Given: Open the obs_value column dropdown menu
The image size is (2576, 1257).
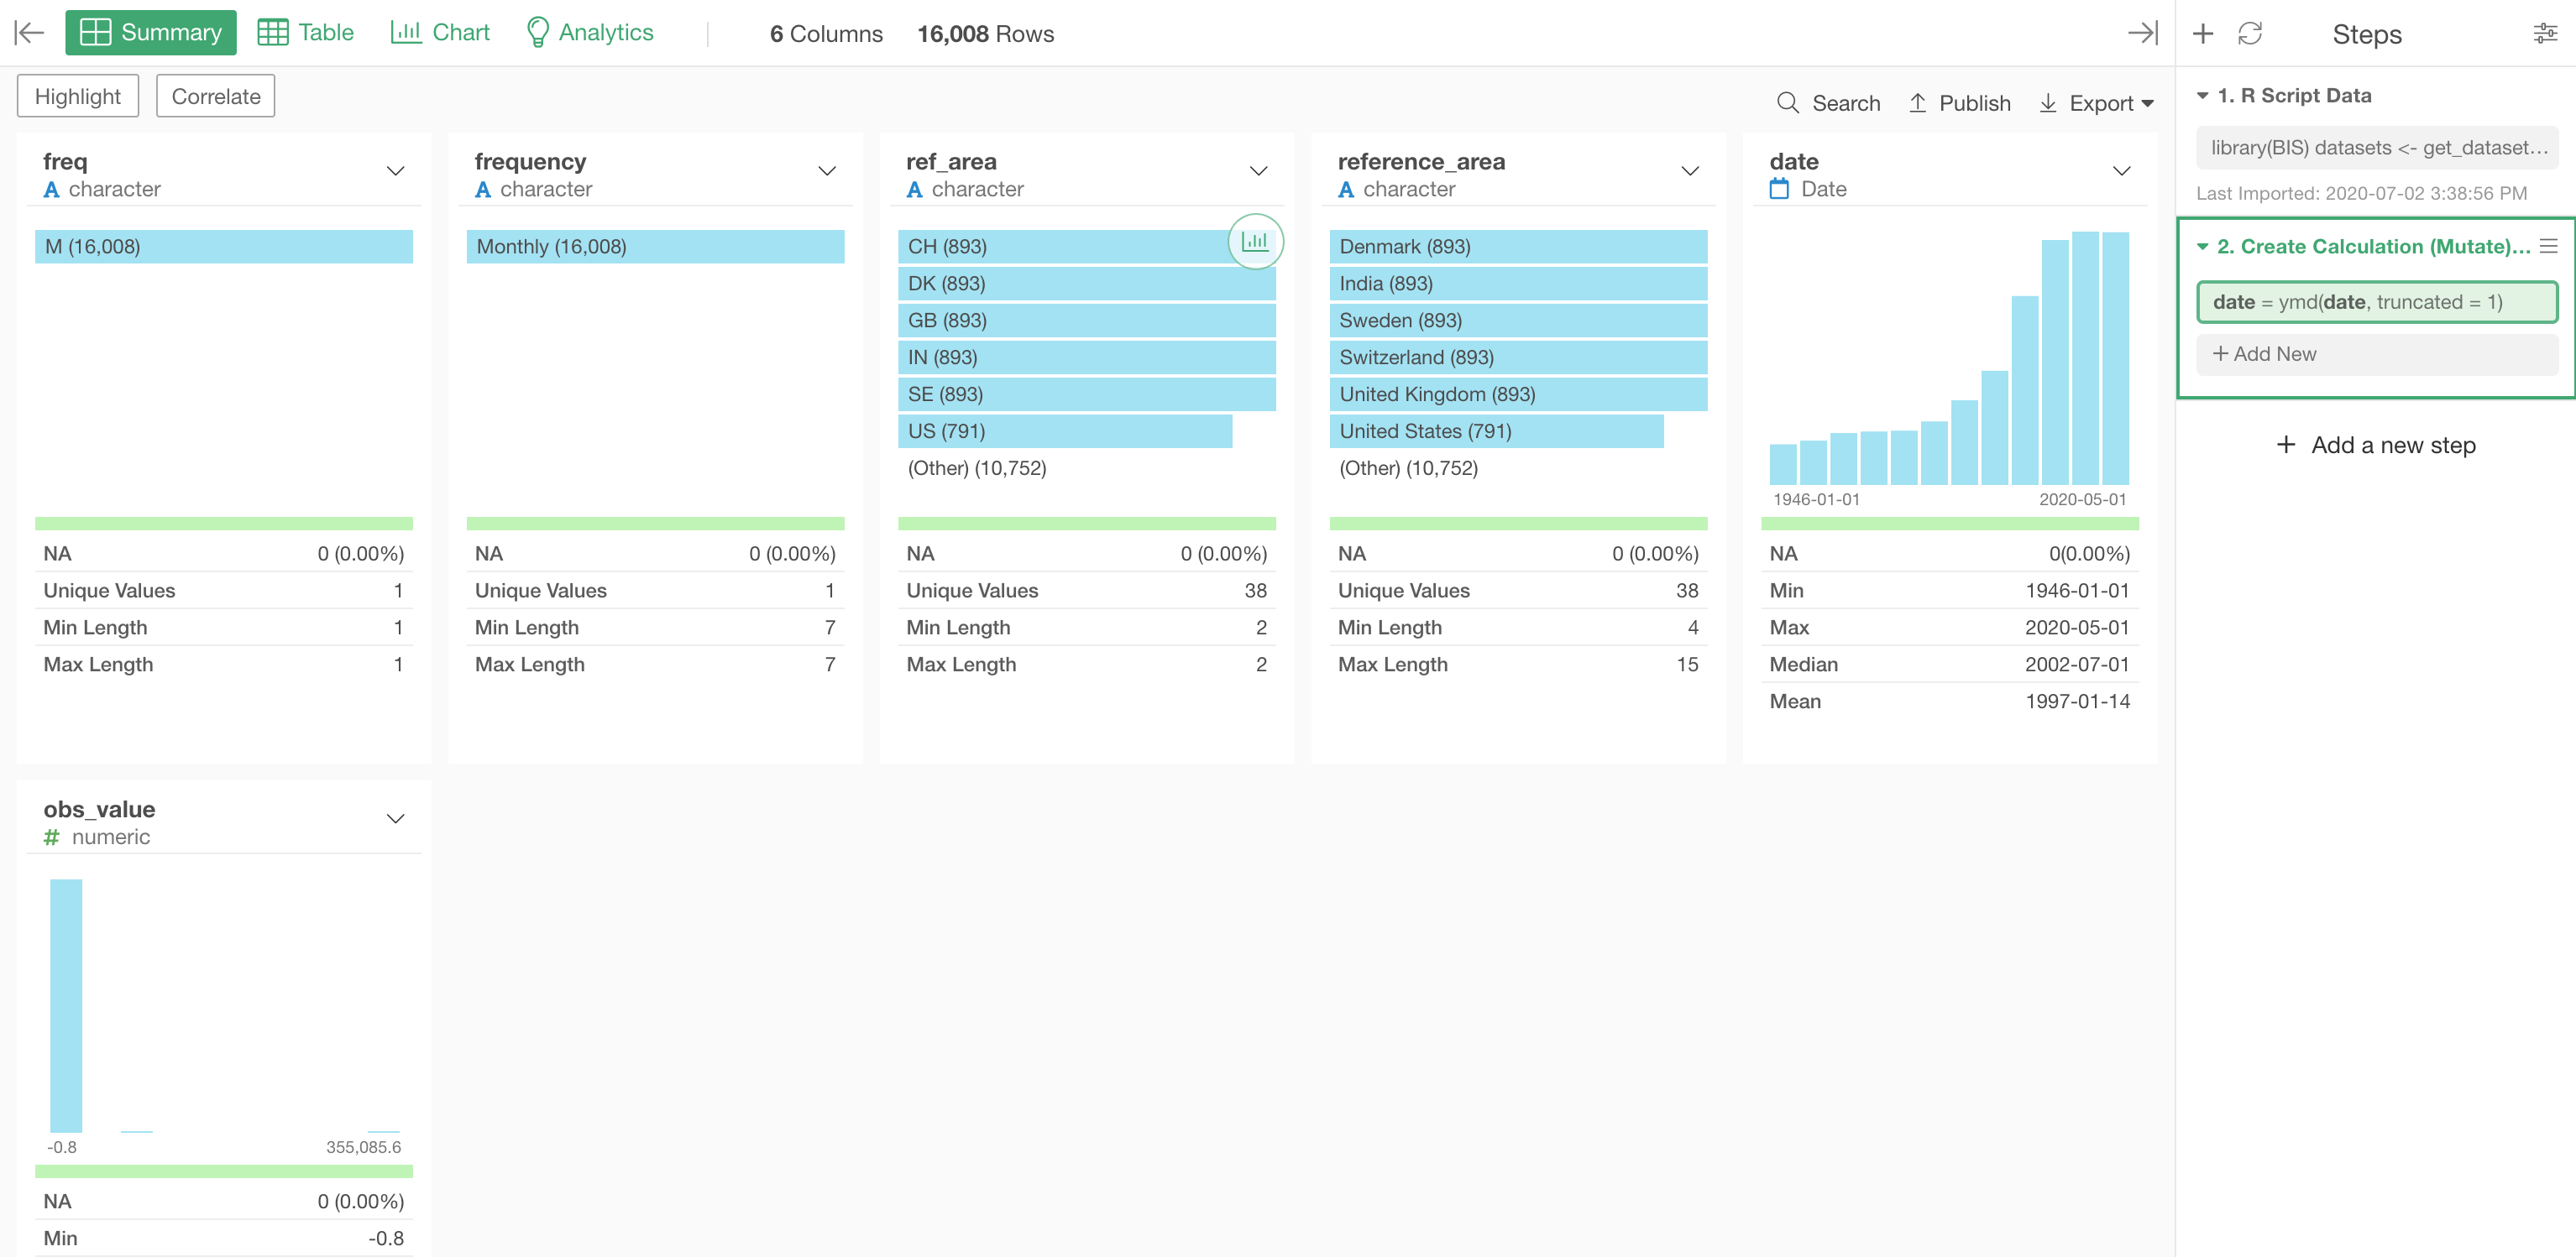Looking at the screenshot, I should point(395,818).
